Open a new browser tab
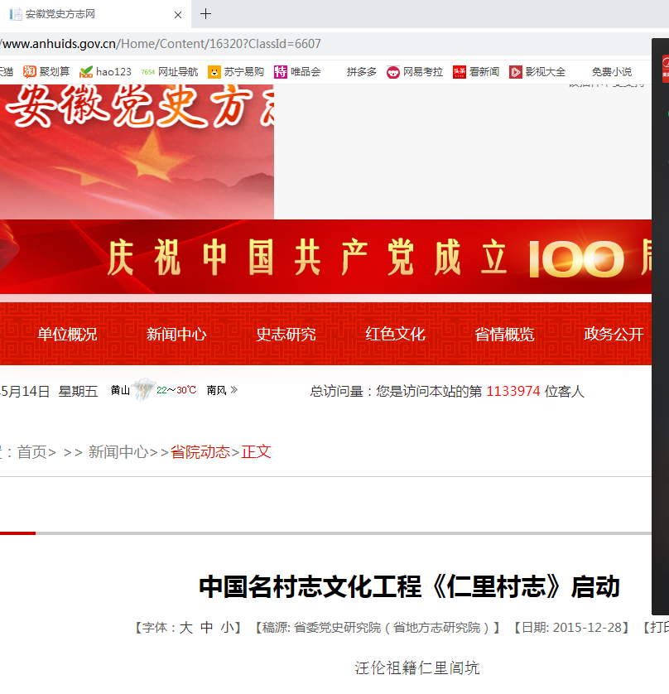Viewport: 669px width, 694px height. pos(205,14)
